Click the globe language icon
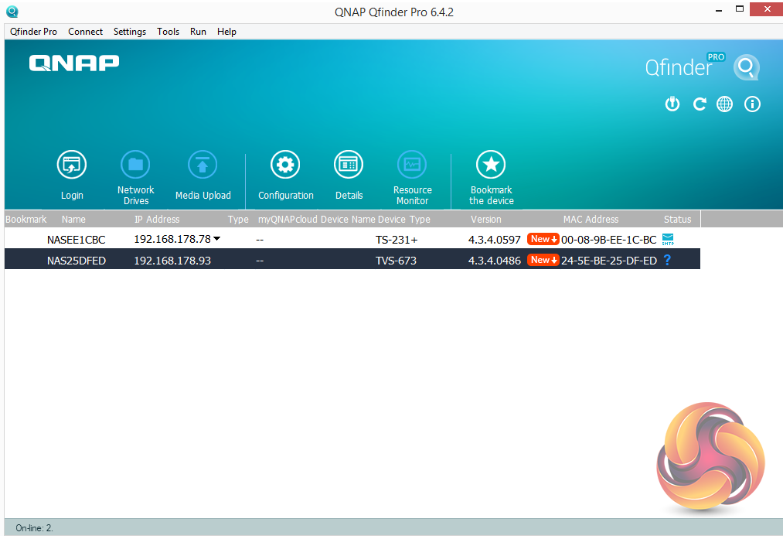Image resolution: width=783 pixels, height=539 pixels. point(724,104)
